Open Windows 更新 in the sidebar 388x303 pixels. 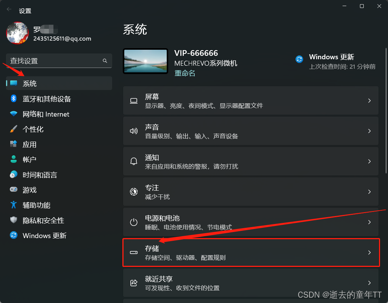coord(59,235)
